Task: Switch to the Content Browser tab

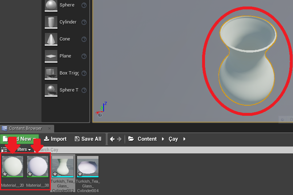Action: coord(27,128)
